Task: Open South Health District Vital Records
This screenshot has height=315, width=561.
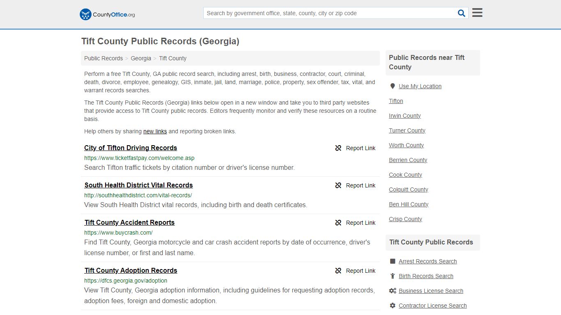Action: 138,185
